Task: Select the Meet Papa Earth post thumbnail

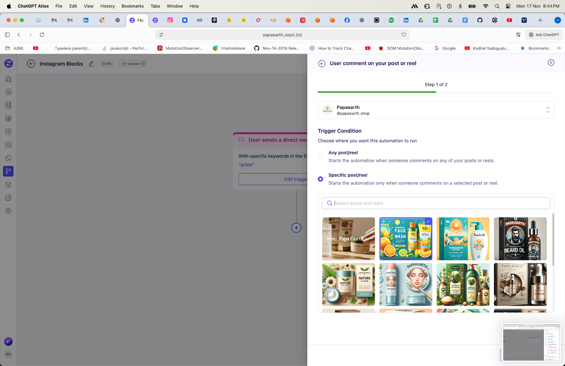Action: pos(349,239)
